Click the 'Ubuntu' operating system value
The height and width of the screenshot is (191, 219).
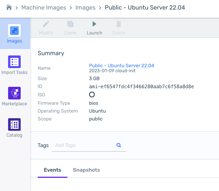click(97, 111)
